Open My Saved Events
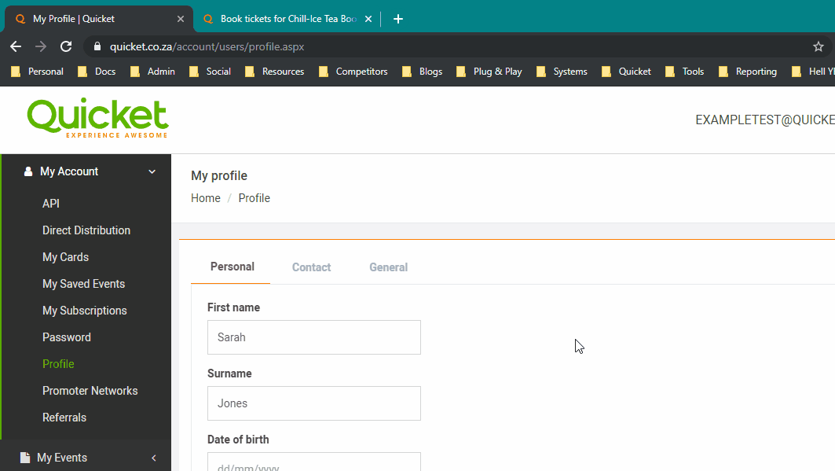835x471 pixels. coord(83,284)
